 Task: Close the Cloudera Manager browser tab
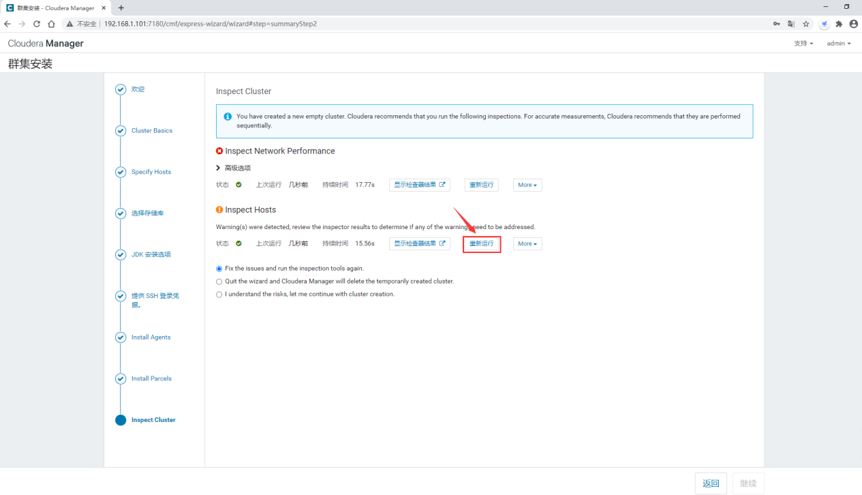(x=104, y=8)
